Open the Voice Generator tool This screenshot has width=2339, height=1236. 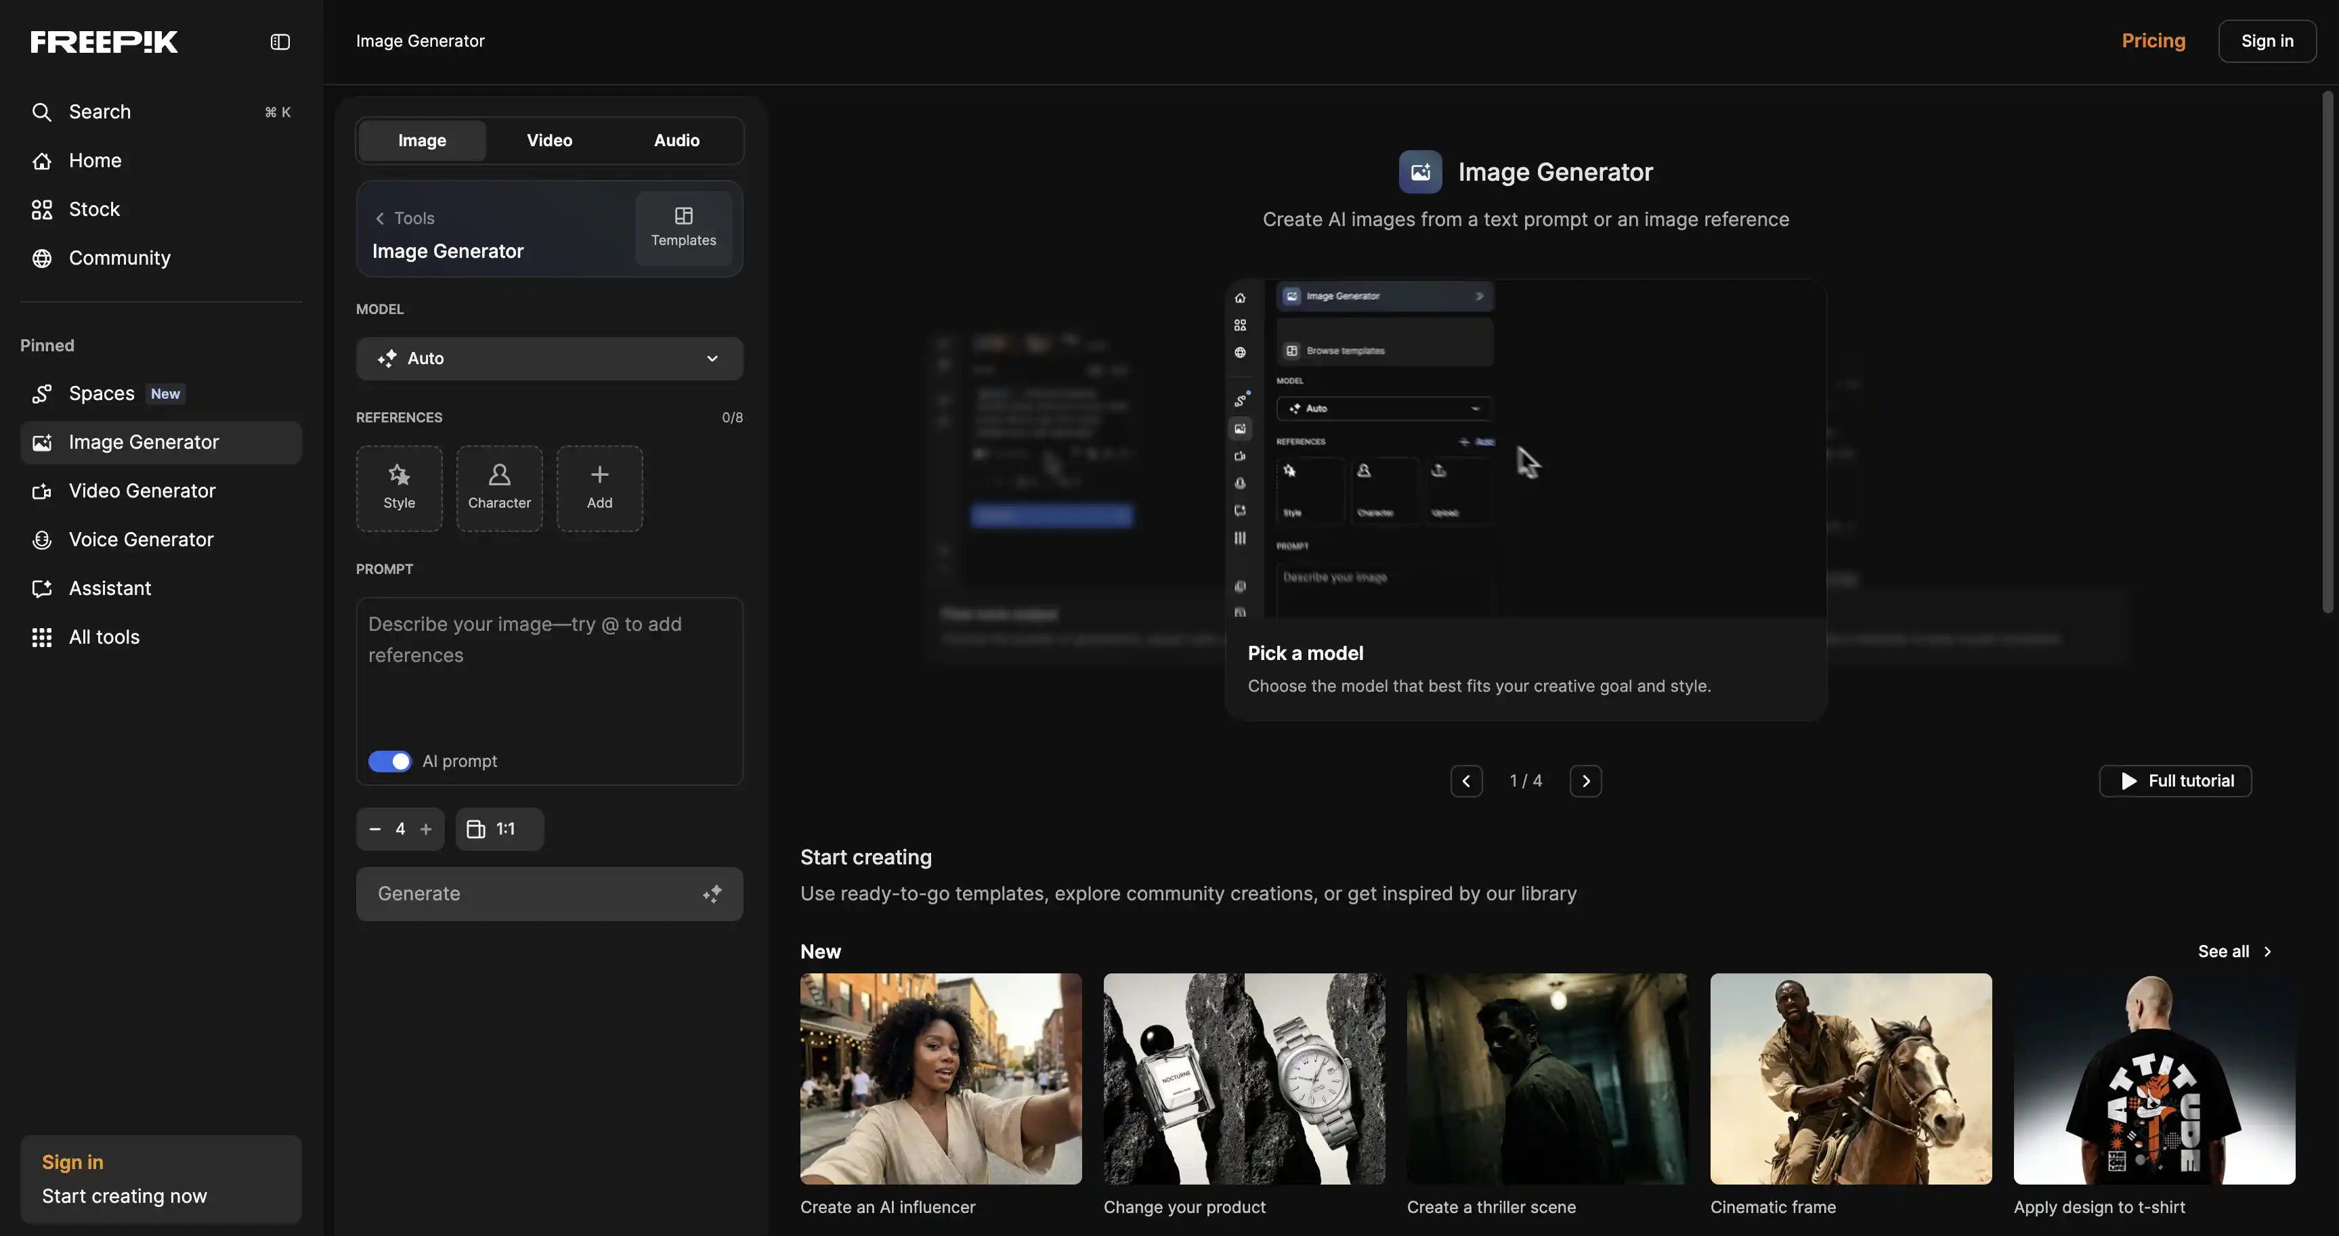click(x=141, y=540)
